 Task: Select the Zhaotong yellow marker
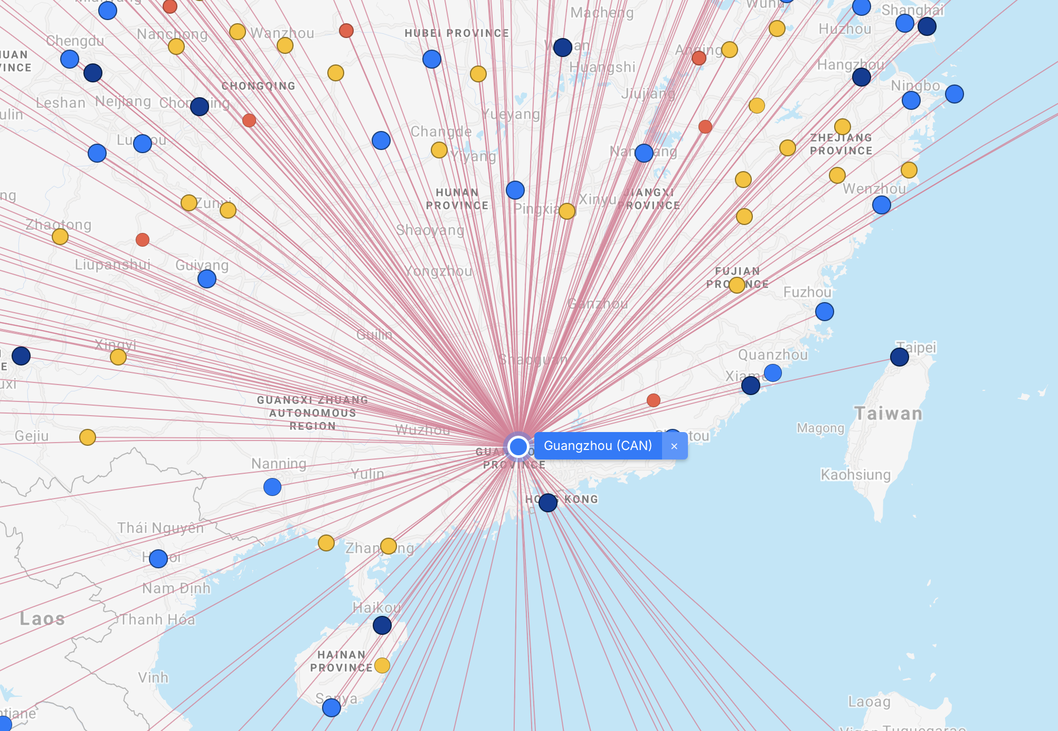(60, 236)
